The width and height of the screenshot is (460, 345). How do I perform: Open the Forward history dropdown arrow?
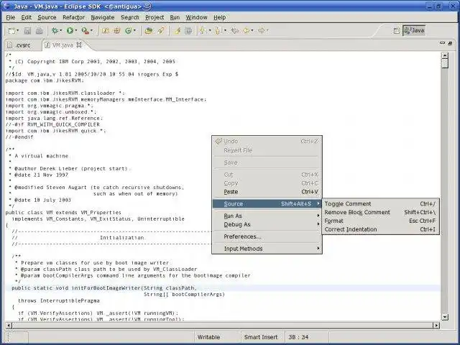tap(267, 30)
